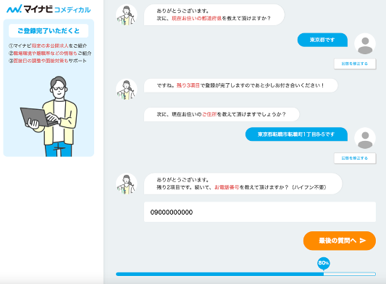This screenshot has width=386, height=284.
Task: Click advisor avatar beside the 残り3項目 message
Action: click(x=127, y=89)
